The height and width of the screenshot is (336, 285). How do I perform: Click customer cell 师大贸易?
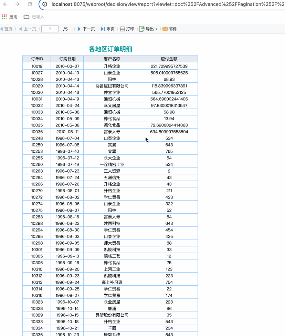[112, 243]
